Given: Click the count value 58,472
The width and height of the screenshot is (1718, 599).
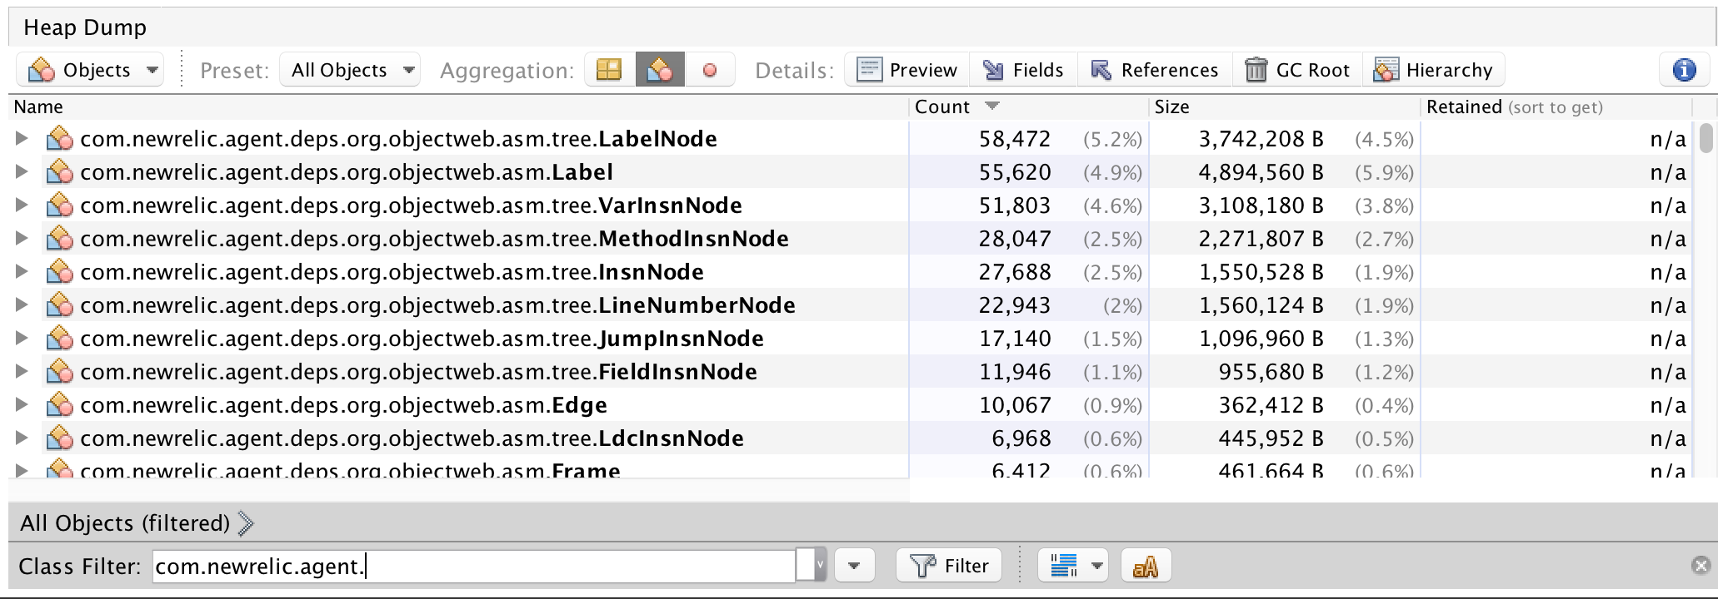Looking at the screenshot, I should pyautogui.click(x=1015, y=139).
